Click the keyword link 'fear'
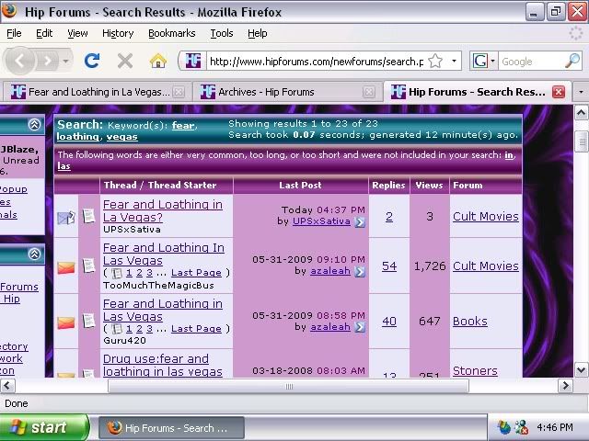 pyautogui.click(x=183, y=125)
